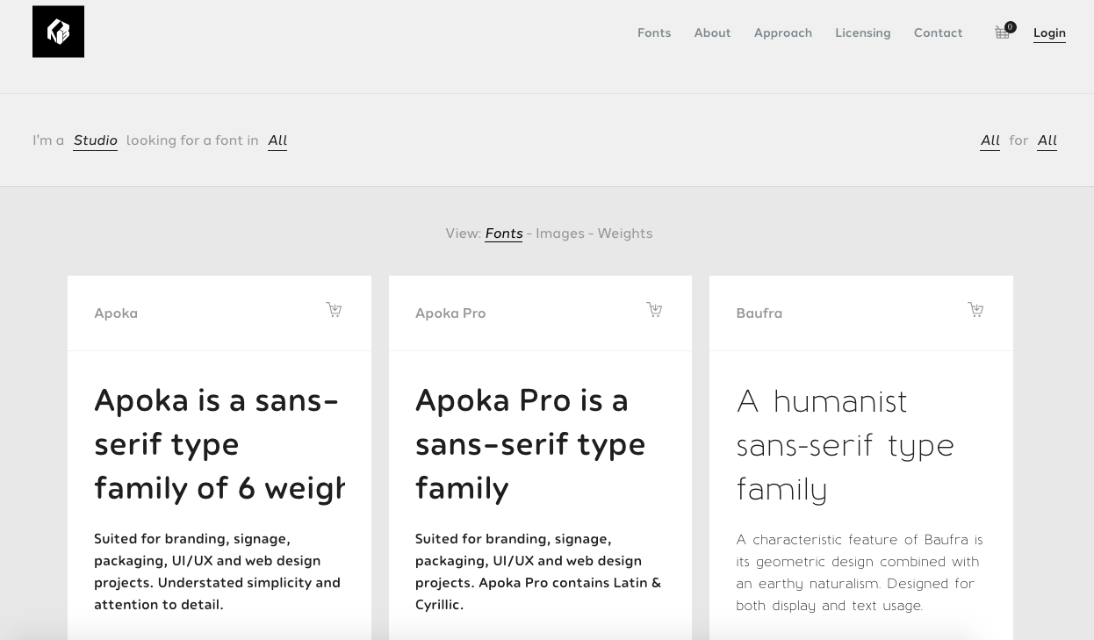Switch to the Weights view
This screenshot has height=640, width=1094.
(x=624, y=234)
